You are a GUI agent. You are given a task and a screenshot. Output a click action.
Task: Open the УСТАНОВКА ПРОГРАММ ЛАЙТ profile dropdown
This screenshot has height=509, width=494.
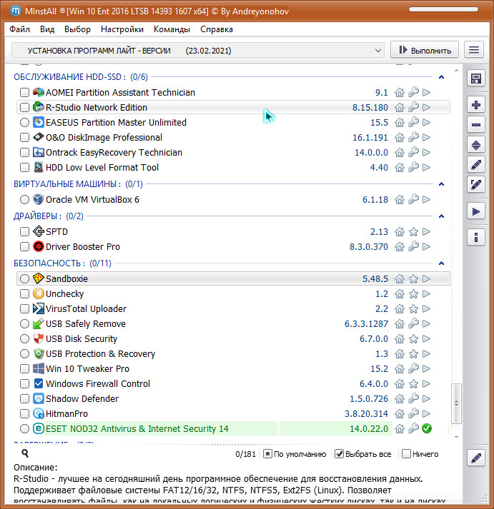198,51
